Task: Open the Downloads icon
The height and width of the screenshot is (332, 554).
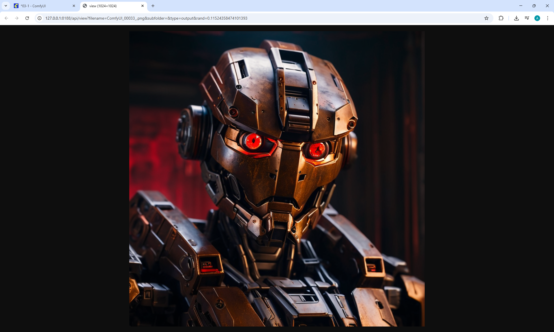Action: click(x=516, y=18)
